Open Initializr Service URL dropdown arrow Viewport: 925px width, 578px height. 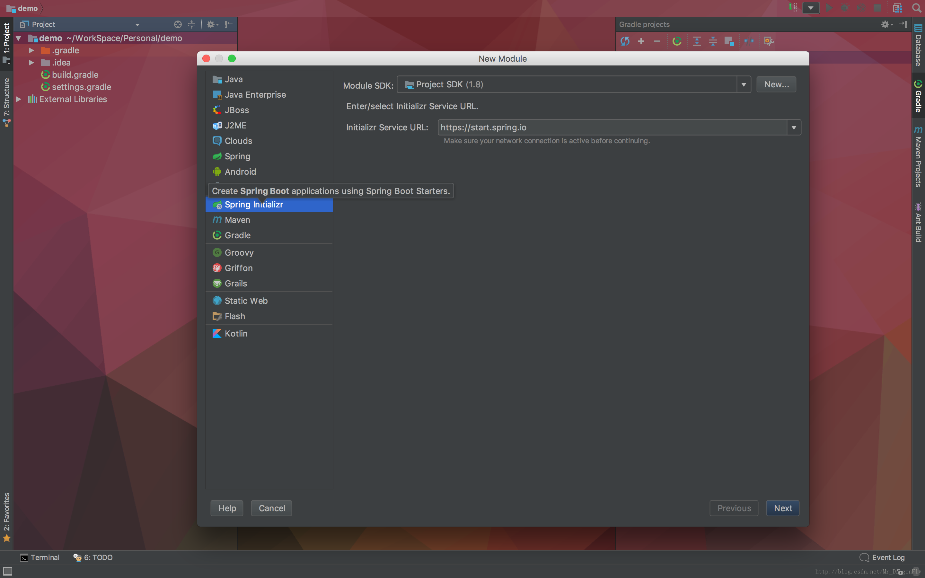point(794,128)
